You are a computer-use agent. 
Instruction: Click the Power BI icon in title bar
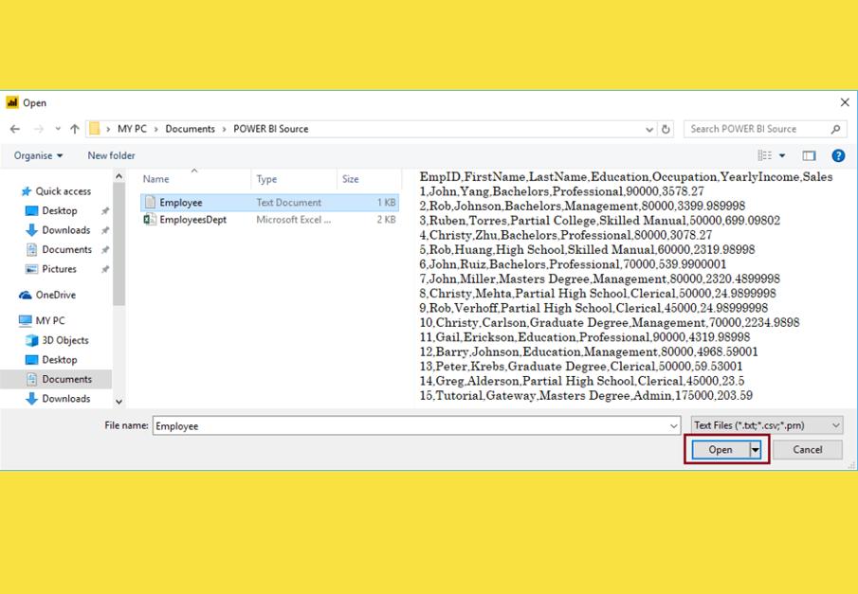[12, 102]
